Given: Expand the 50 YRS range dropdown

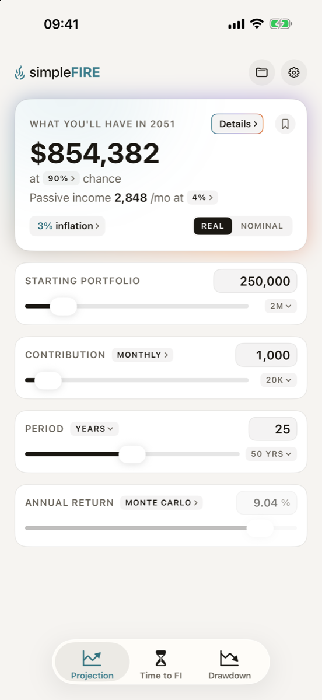Looking at the screenshot, I should click(271, 454).
